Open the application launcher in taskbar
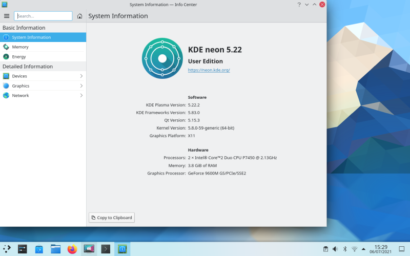This screenshot has width=410, height=256. pyautogui.click(x=7, y=249)
